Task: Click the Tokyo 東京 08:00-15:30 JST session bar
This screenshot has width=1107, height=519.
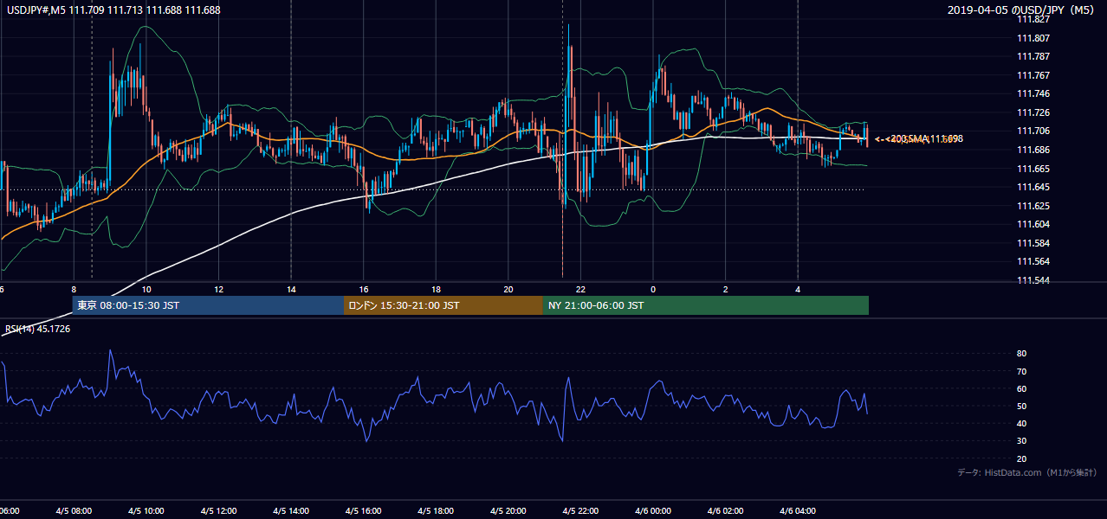Action: point(208,305)
